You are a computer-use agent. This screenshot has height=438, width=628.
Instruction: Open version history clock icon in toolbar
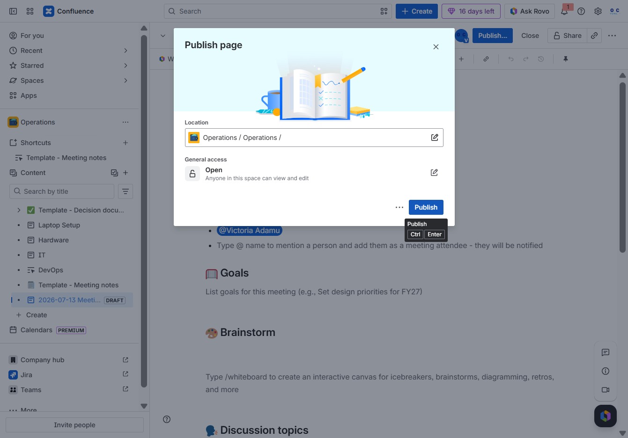tap(541, 59)
